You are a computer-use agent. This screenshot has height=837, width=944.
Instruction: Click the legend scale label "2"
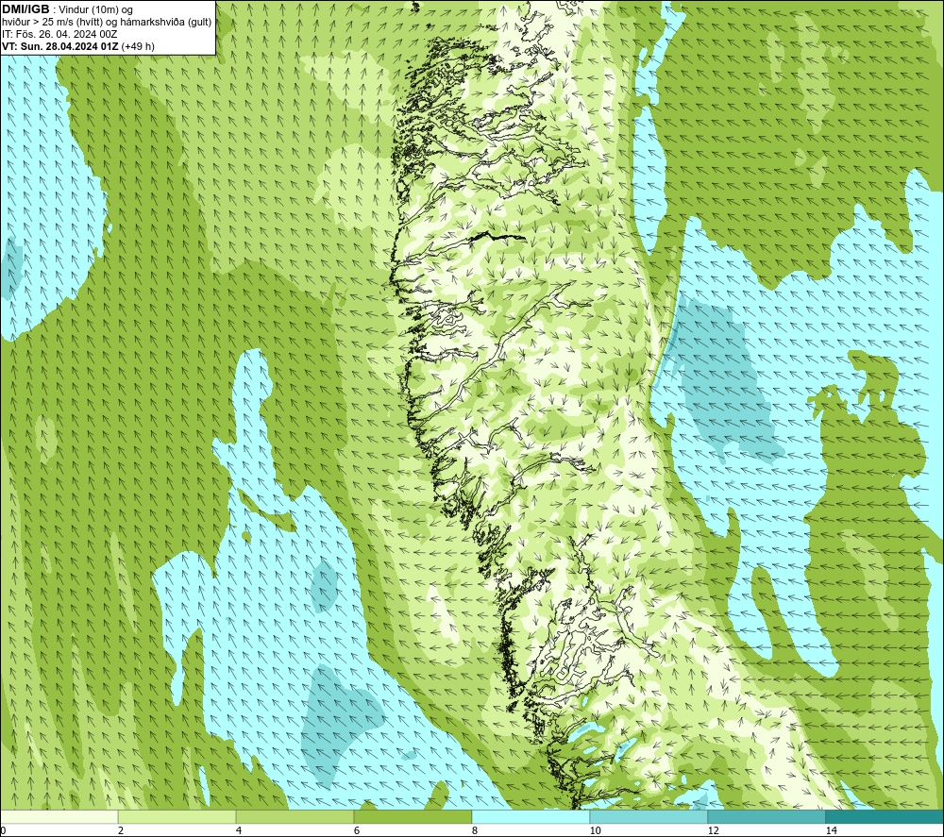pyautogui.click(x=121, y=830)
